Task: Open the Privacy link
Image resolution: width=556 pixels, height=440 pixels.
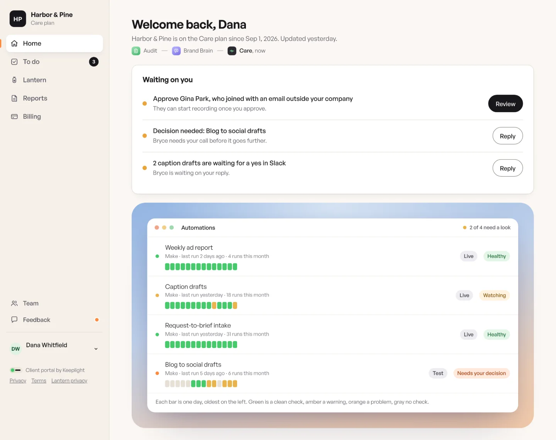Action: point(18,381)
